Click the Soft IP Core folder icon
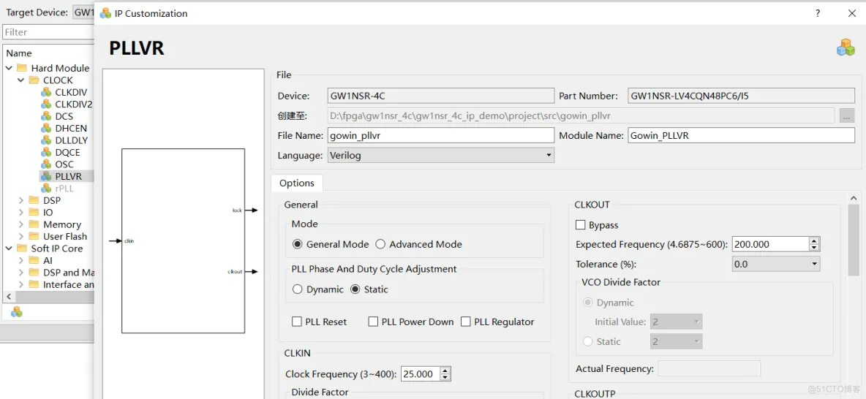The image size is (866, 399). [x=22, y=248]
